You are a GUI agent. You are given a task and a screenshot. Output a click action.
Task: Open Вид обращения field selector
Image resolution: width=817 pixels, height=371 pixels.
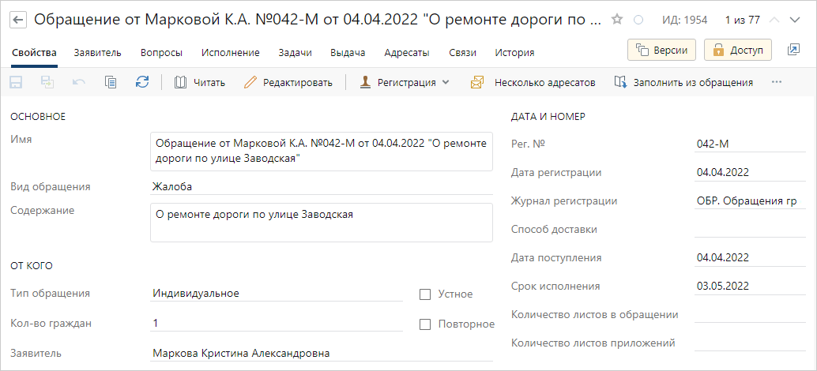(321, 187)
